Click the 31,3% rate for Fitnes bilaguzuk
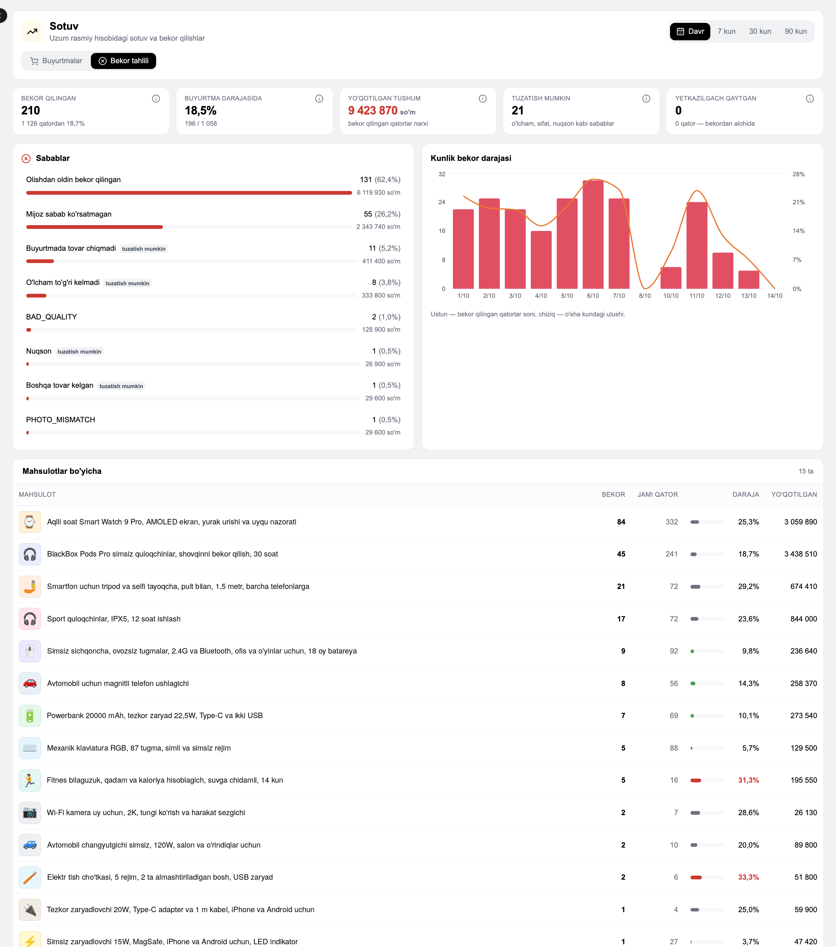Viewport: 836px width, 947px height. pos(749,780)
